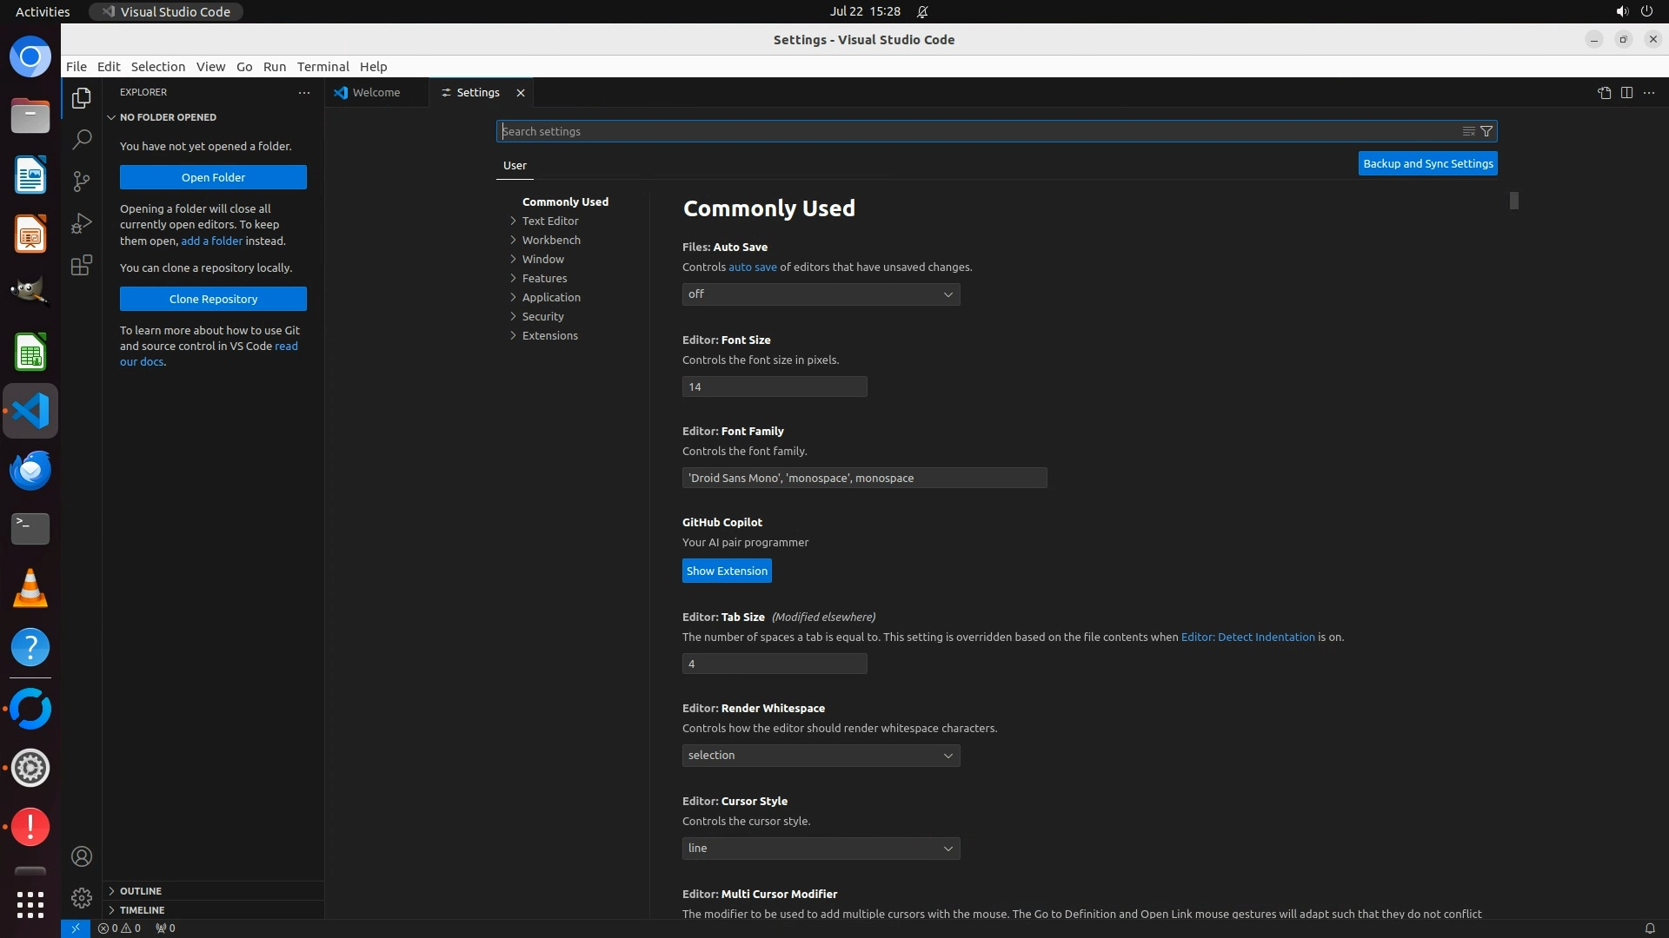Switch to the Welcome tab

[x=376, y=92]
